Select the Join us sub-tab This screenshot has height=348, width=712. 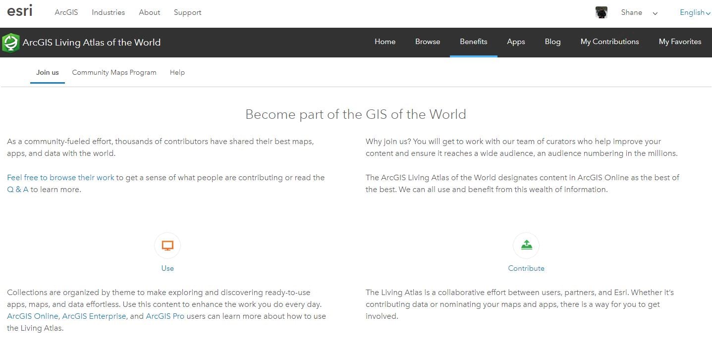48,72
